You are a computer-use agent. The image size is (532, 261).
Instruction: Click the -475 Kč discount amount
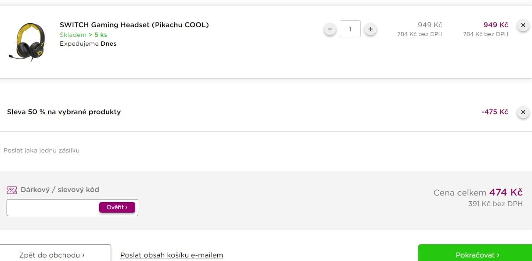(494, 112)
